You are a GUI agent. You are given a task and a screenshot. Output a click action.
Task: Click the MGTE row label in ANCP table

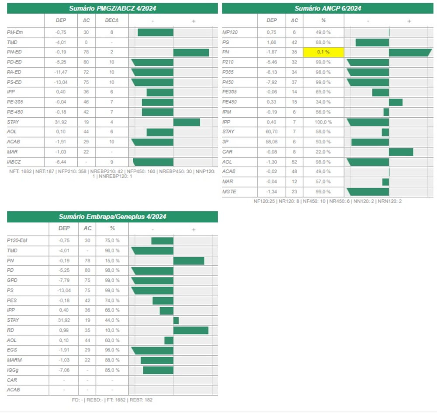(229, 192)
